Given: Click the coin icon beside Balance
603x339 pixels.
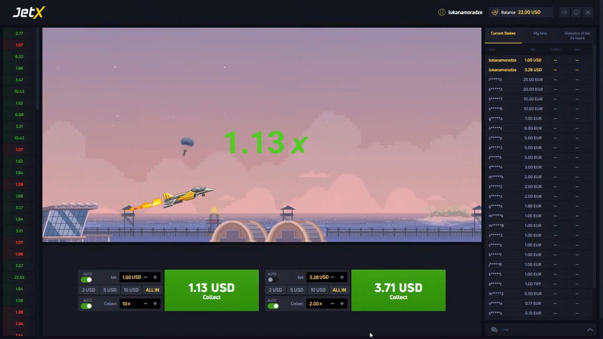Looking at the screenshot, I should [495, 12].
